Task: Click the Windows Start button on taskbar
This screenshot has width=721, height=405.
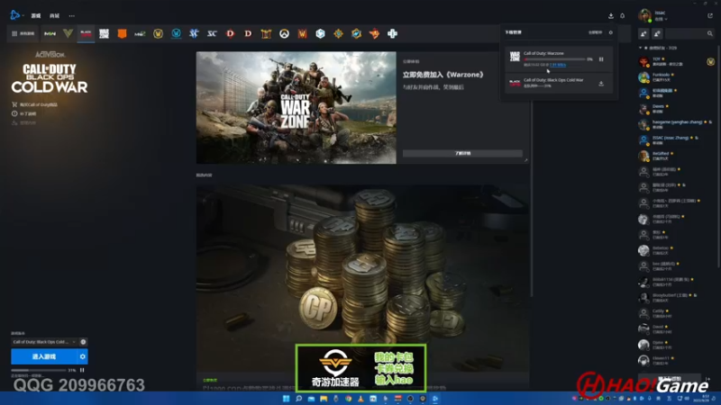Action: click(286, 399)
